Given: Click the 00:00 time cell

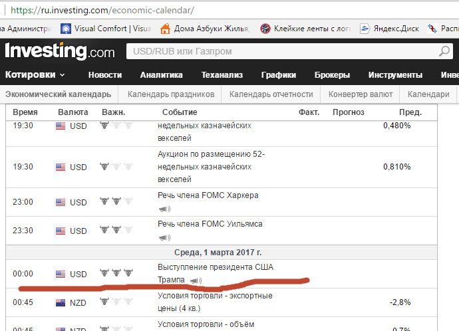Looking at the screenshot, I should pos(23,274).
